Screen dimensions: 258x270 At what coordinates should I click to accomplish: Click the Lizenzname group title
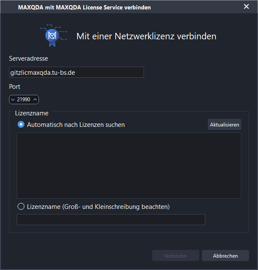32,113
